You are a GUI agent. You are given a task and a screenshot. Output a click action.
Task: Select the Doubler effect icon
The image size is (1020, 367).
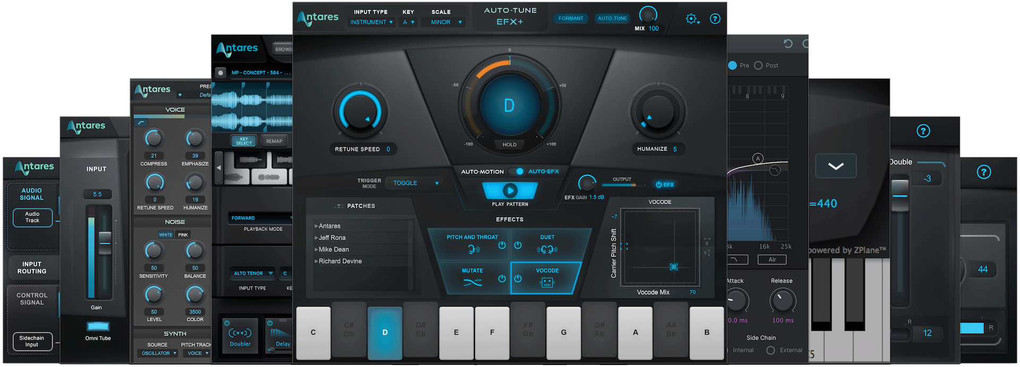click(x=240, y=334)
